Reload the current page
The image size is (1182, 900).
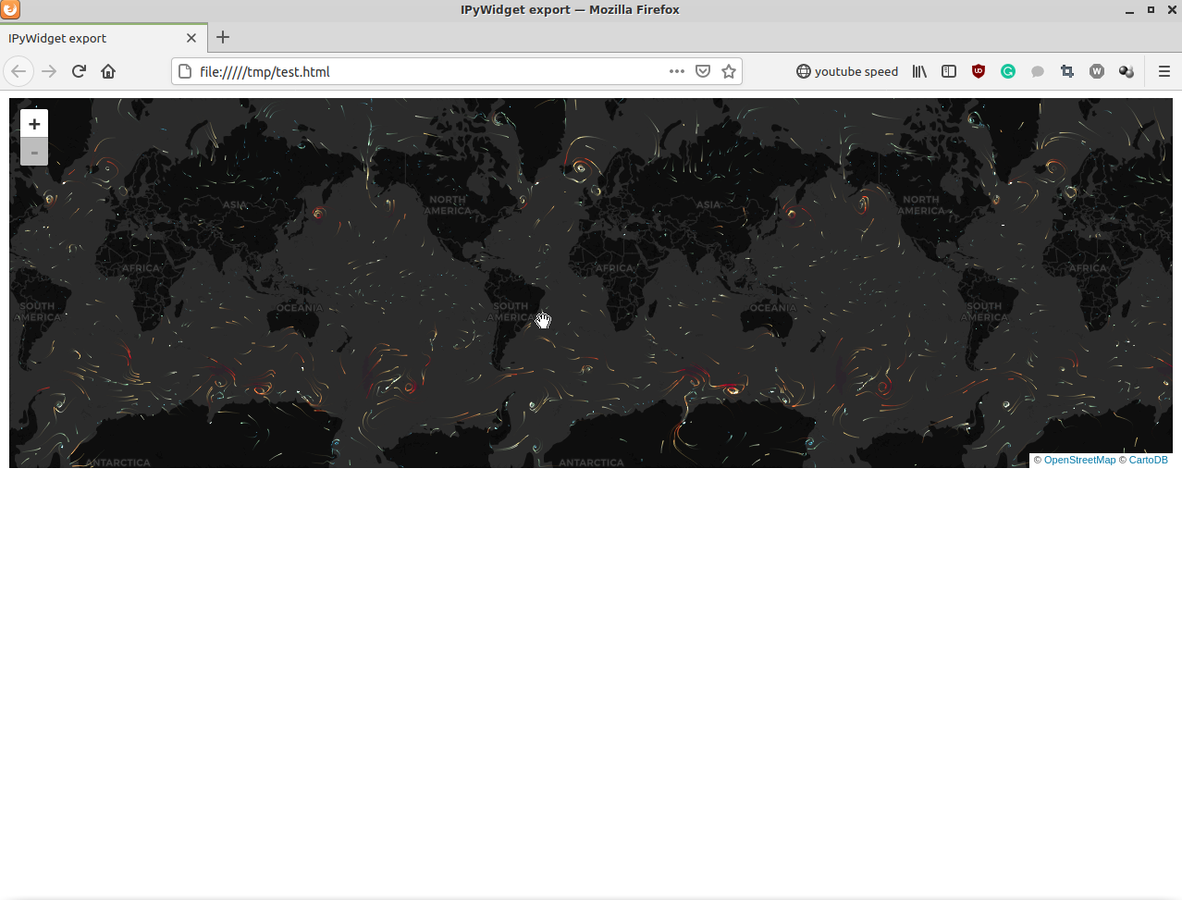[x=78, y=71]
